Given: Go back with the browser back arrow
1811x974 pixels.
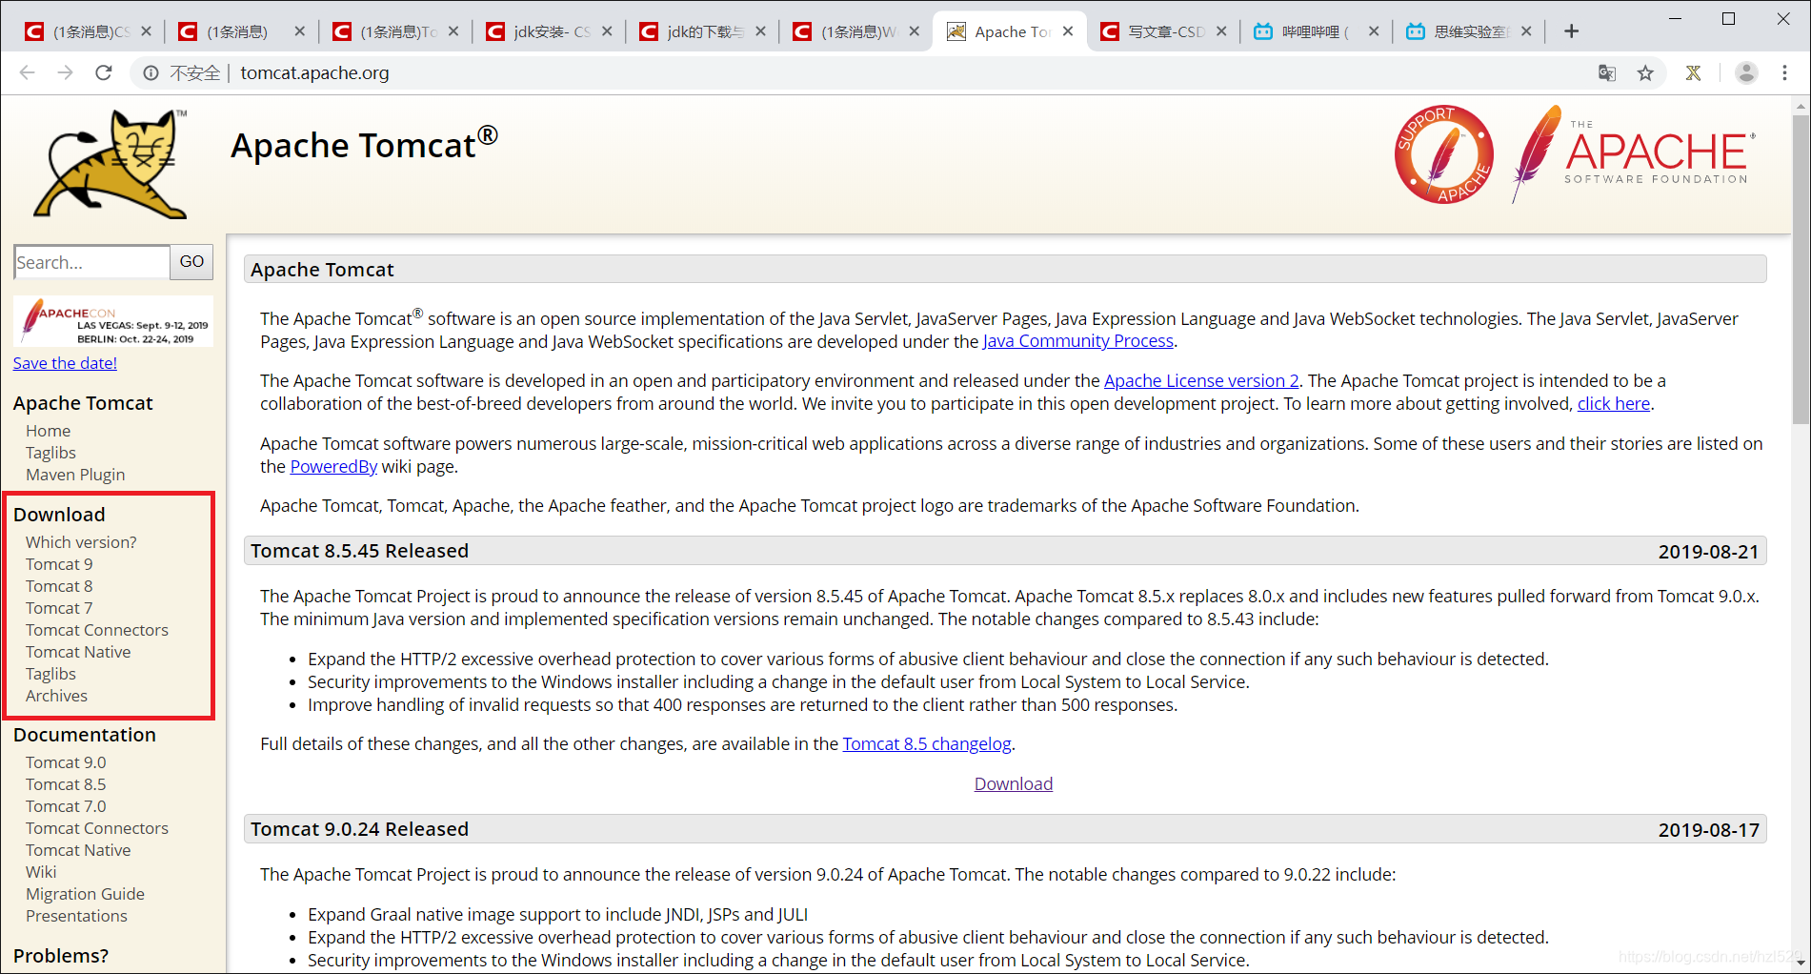Looking at the screenshot, I should pos(27,72).
